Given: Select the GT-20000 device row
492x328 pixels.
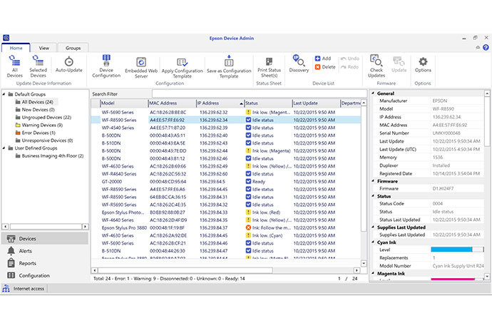Looking at the screenshot, I should (x=226, y=181).
